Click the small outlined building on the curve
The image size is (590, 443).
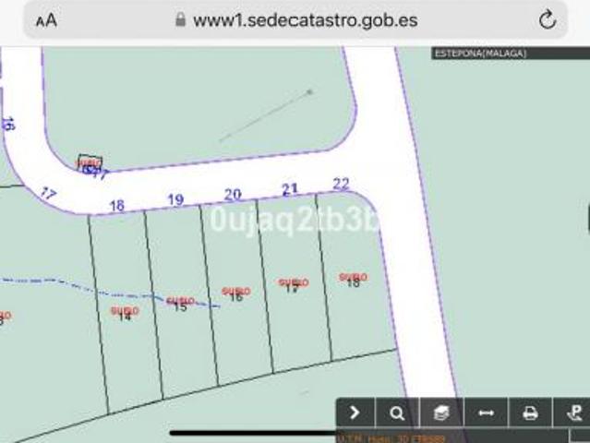click(90, 163)
